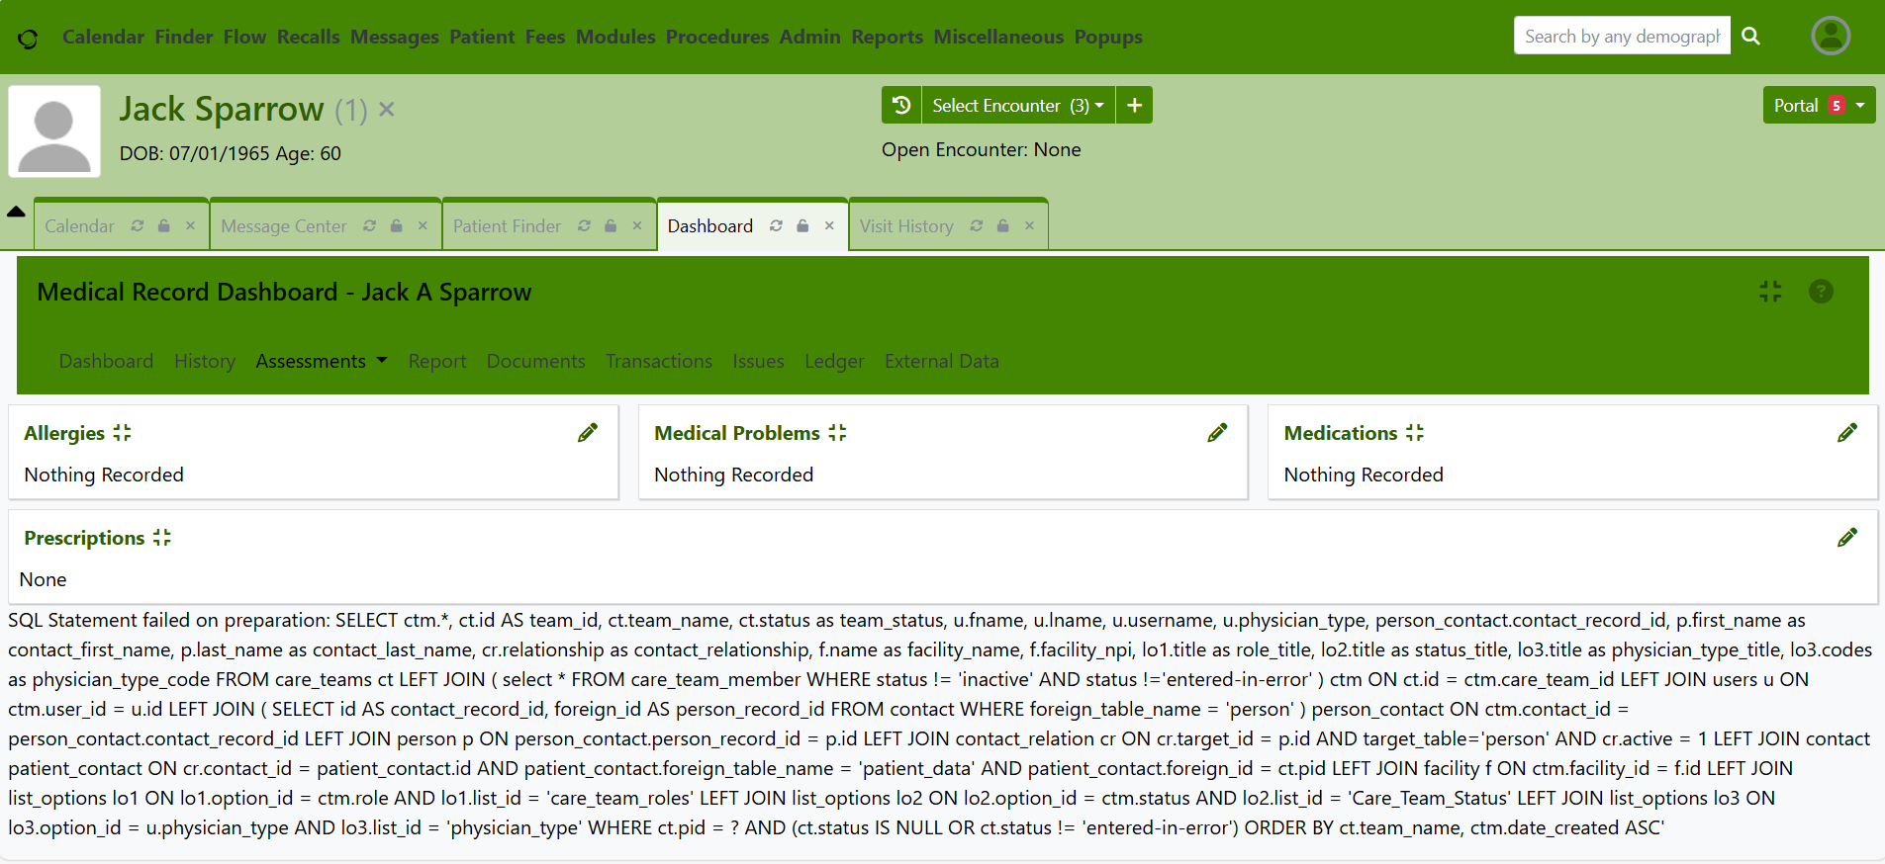This screenshot has height=864, width=1885.
Task: Open dashboard help question mark icon
Action: point(1821,292)
